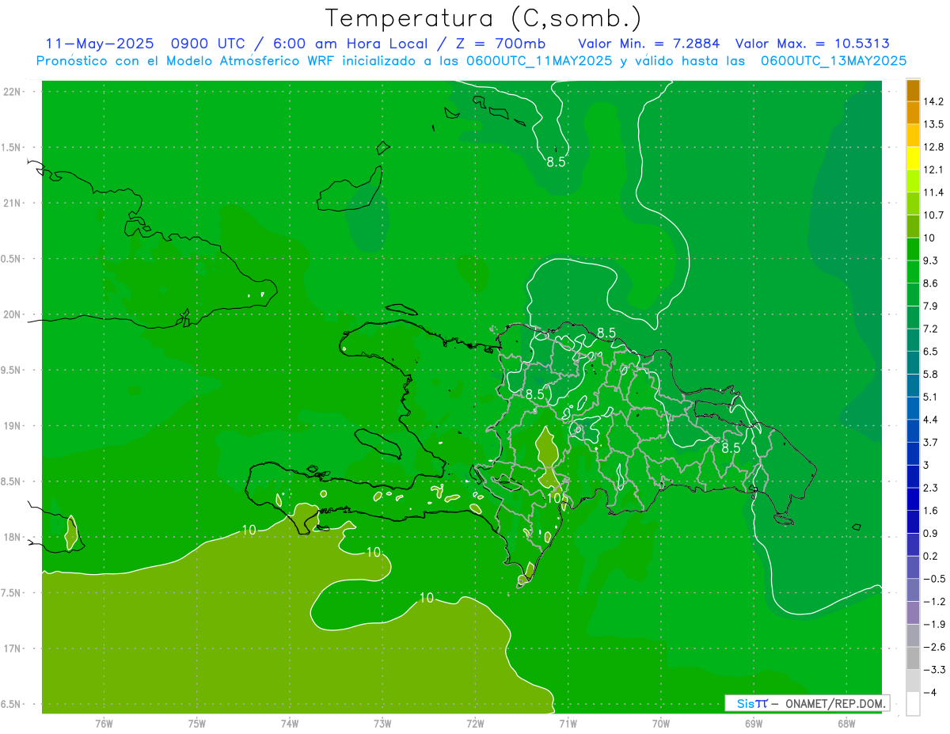Click the dark-orange legend swatch above 14.2
This screenshot has width=950, height=734.
point(913,89)
